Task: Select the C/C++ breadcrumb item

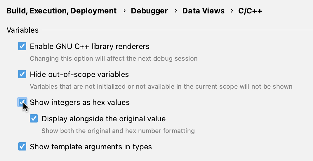Action: click(250, 11)
